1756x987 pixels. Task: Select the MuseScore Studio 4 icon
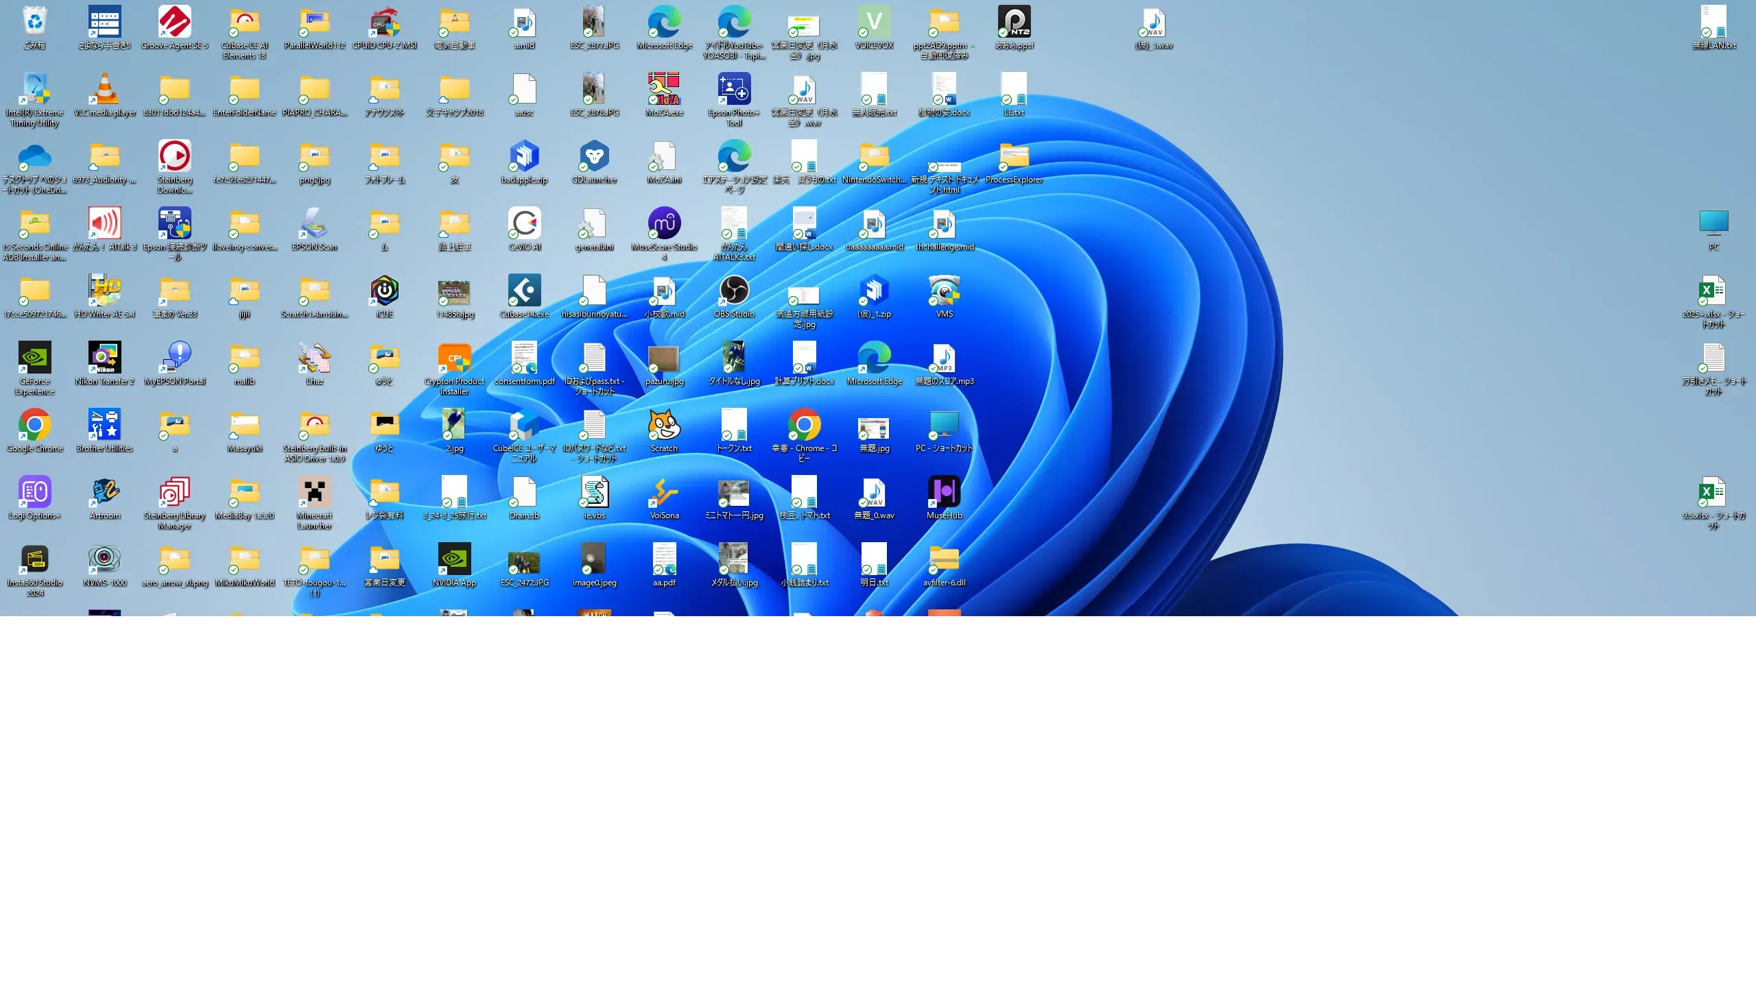[664, 223]
